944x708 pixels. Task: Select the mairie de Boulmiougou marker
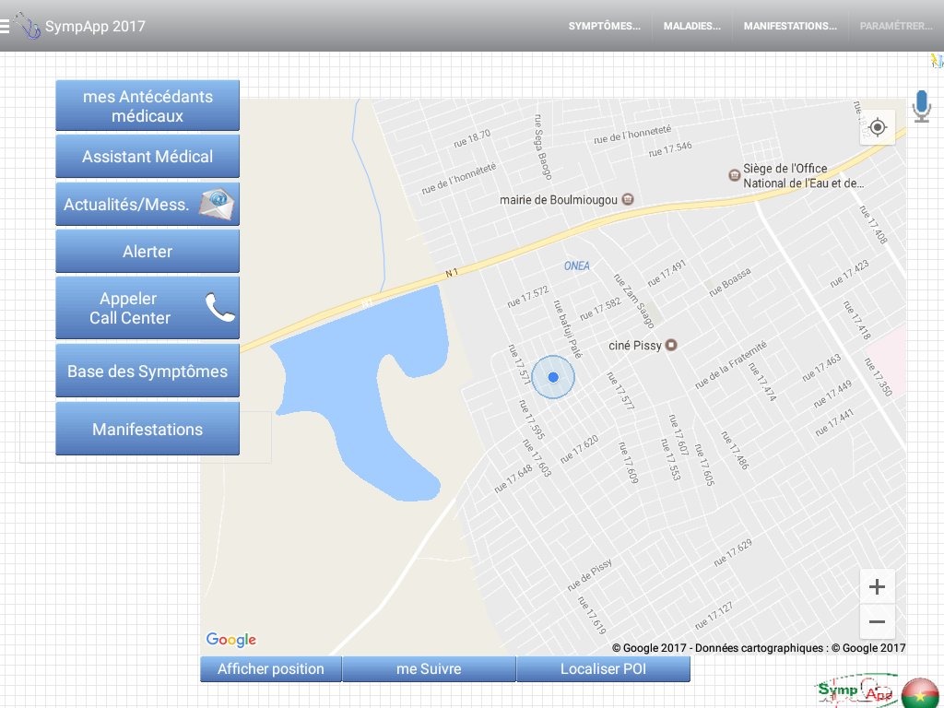point(627,199)
